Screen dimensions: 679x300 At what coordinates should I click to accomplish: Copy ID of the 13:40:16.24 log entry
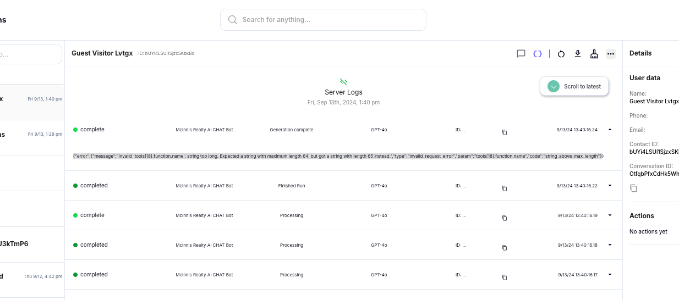[x=504, y=132]
